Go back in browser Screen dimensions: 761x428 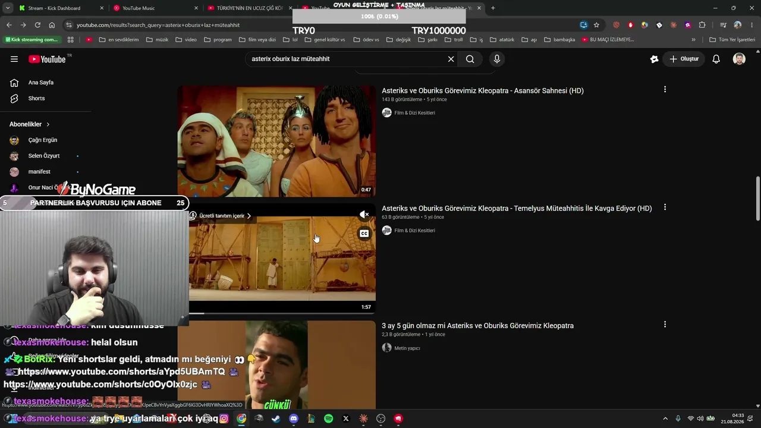(x=9, y=25)
